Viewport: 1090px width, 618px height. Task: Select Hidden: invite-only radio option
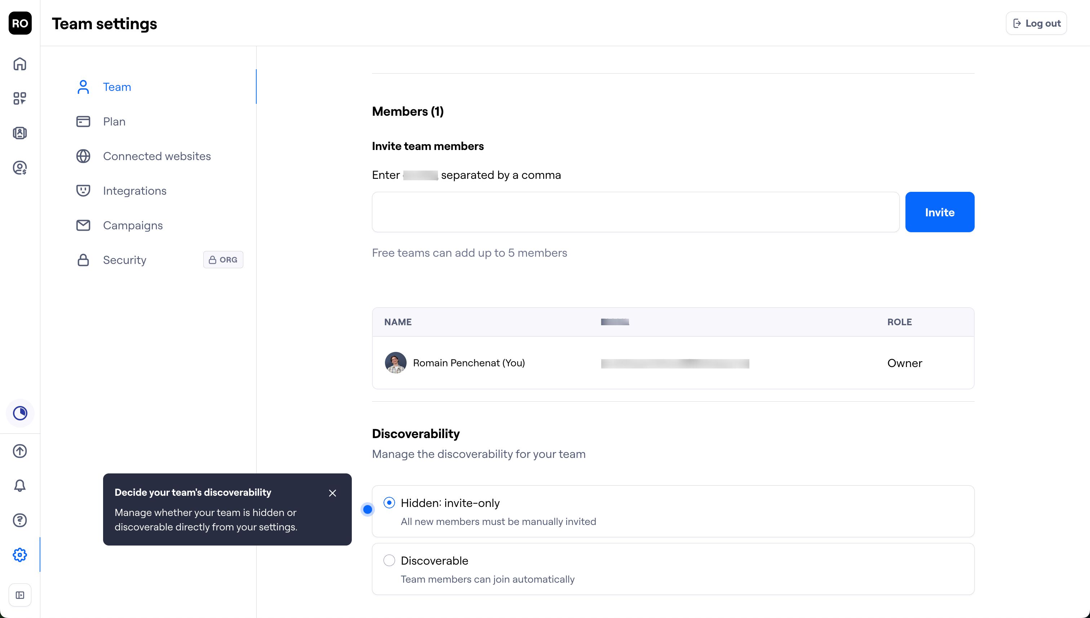(x=389, y=503)
